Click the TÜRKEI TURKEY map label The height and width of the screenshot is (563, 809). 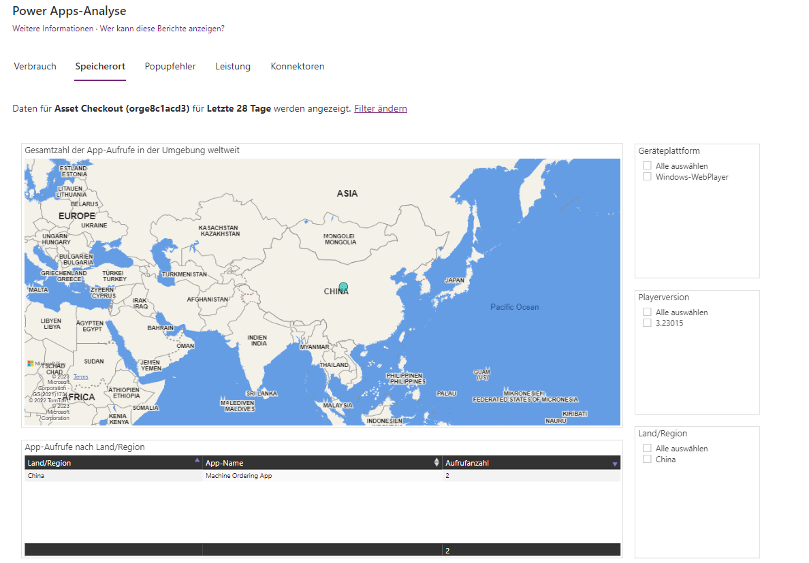[114, 276]
